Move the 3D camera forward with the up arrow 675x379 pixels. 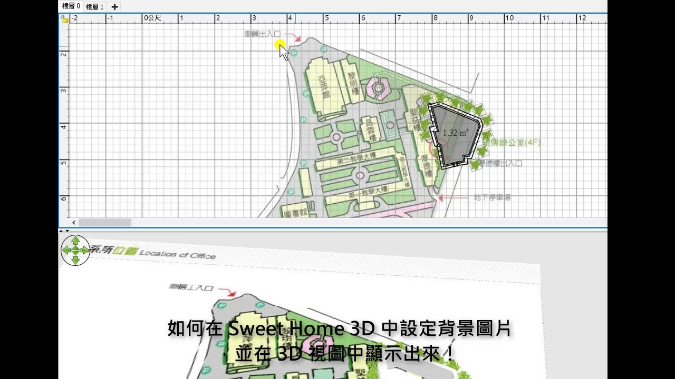[x=75, y=241]
